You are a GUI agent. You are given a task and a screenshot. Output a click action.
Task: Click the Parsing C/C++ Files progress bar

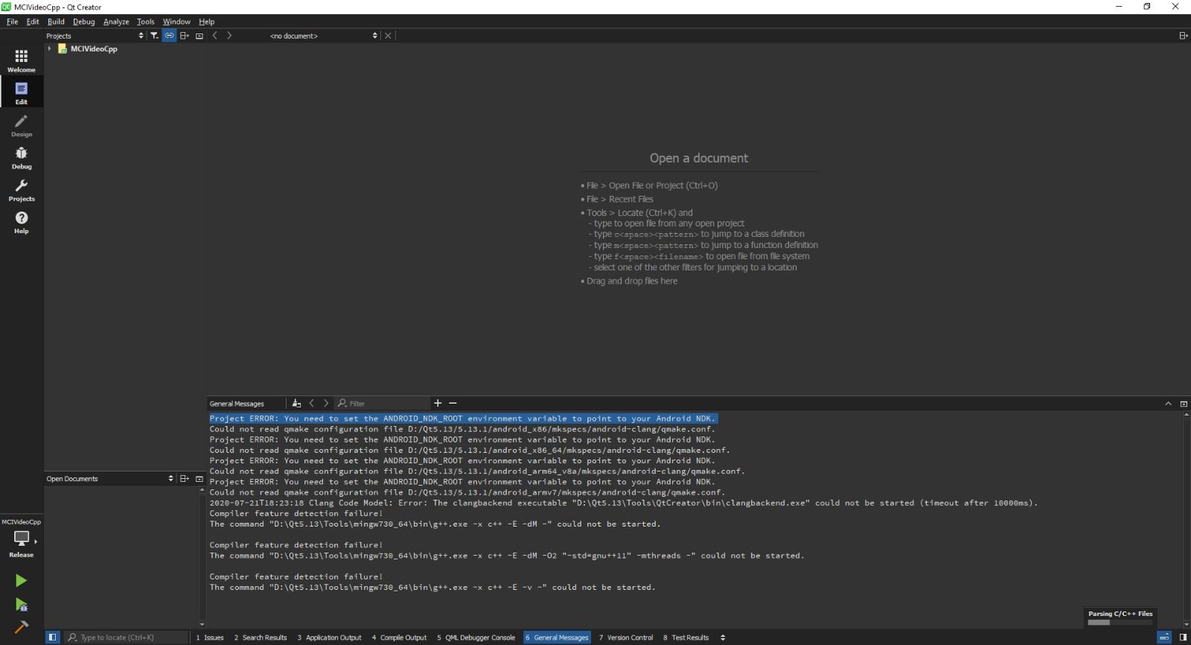point(1120,622)
